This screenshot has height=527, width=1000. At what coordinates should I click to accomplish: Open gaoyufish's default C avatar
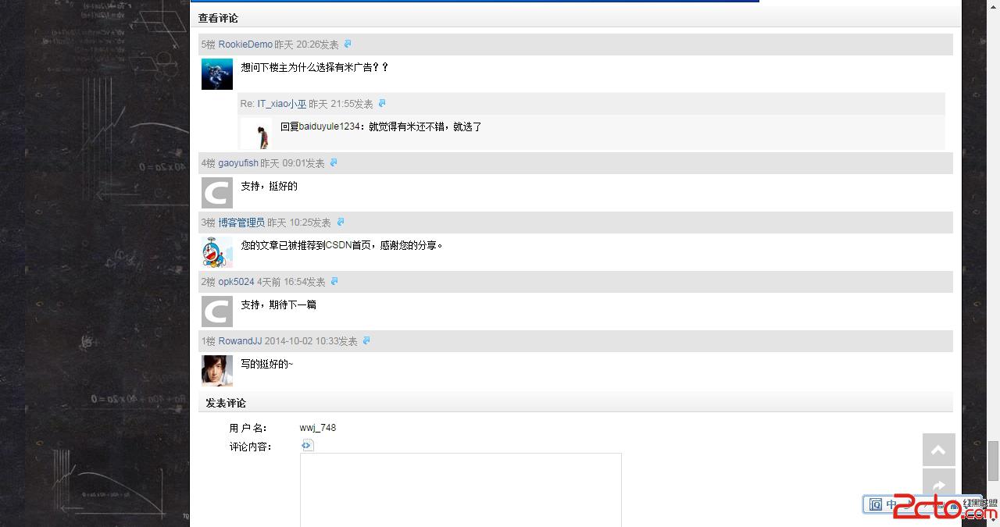[x=217, y=193]
